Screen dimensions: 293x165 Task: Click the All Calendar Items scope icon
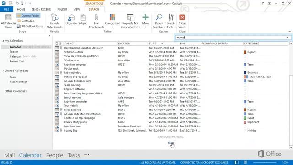8,21
